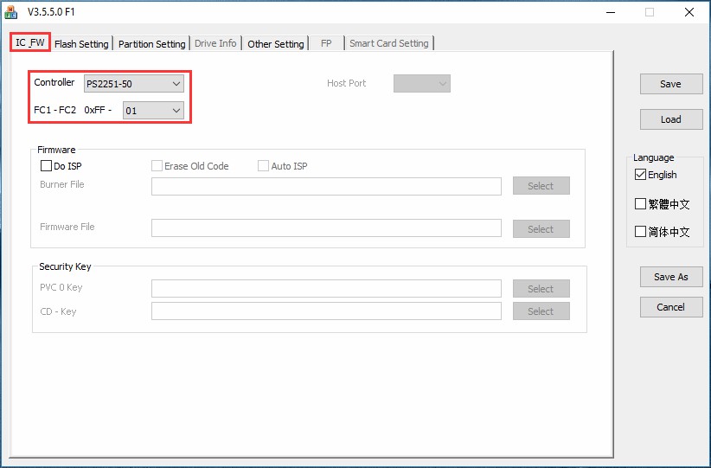Click the app icon in title bar
Image resolution: width=711 pixels, height=468 pixels.
pyautogui.click(x=10, y=12)
